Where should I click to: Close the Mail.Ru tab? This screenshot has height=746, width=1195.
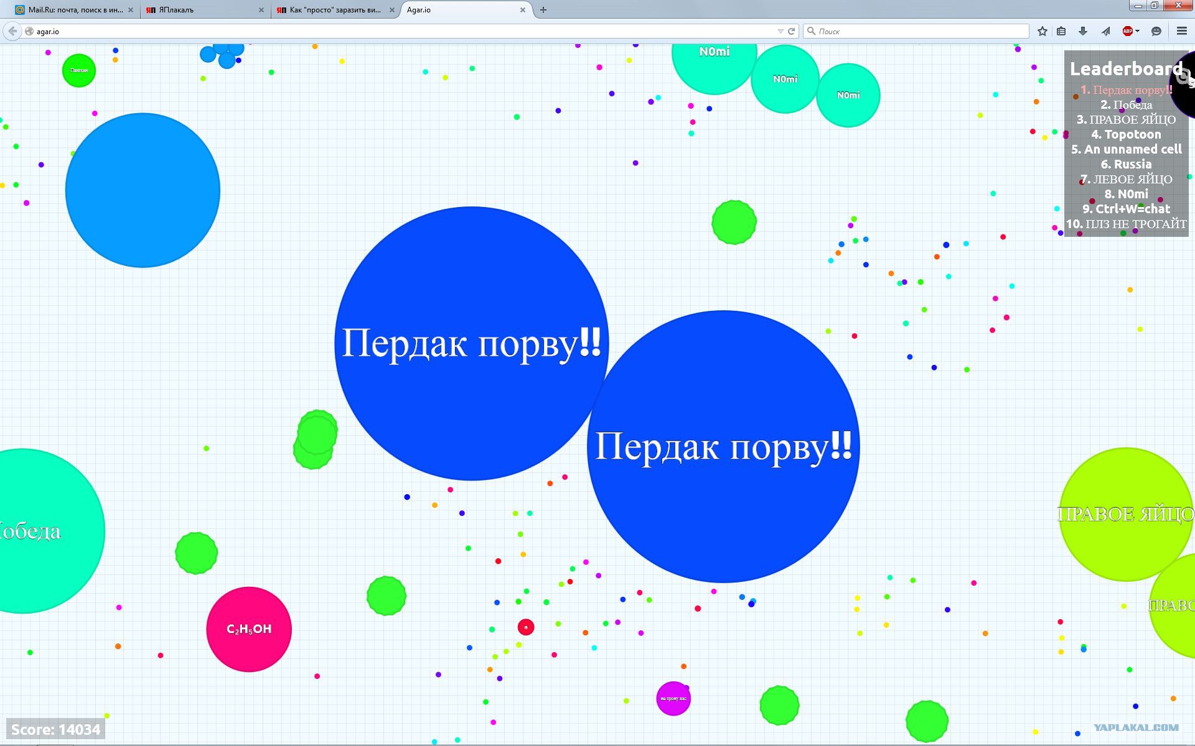coord(130,10)
